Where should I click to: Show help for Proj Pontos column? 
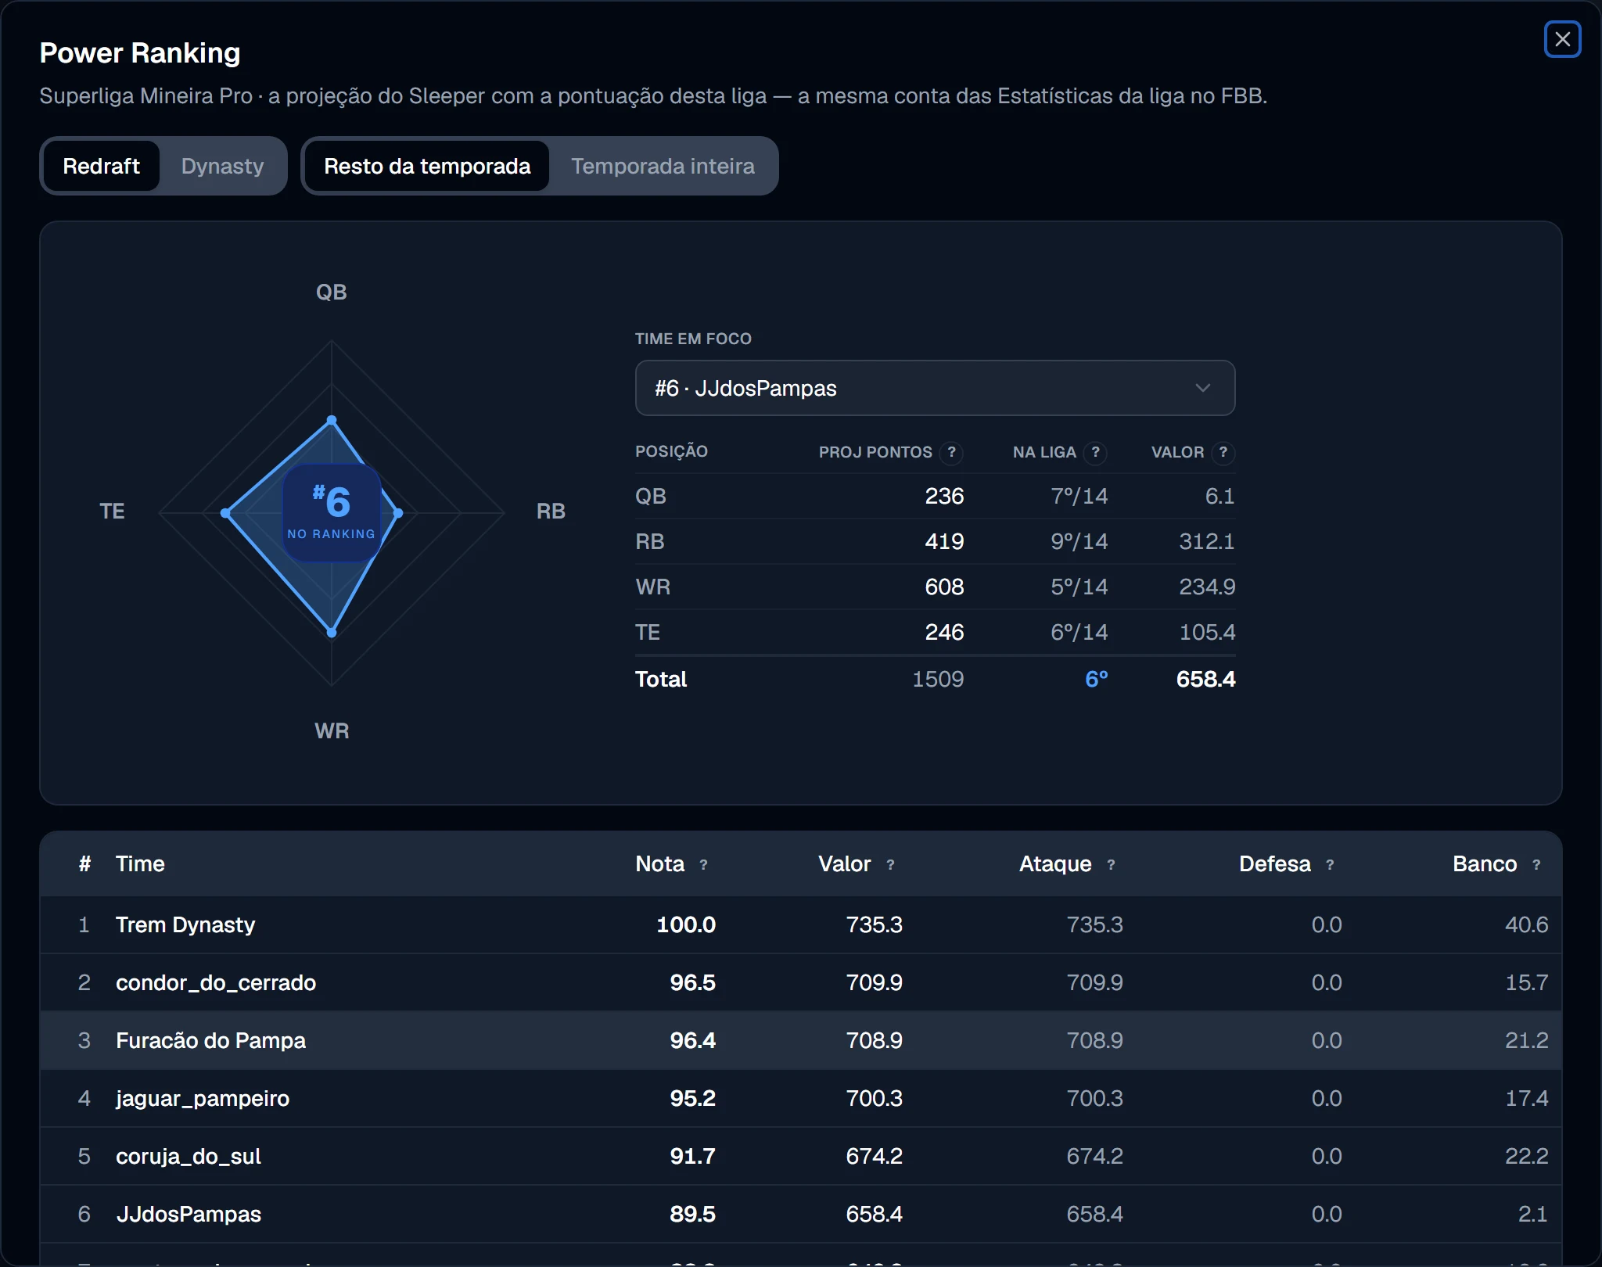[x=951, y=452]
